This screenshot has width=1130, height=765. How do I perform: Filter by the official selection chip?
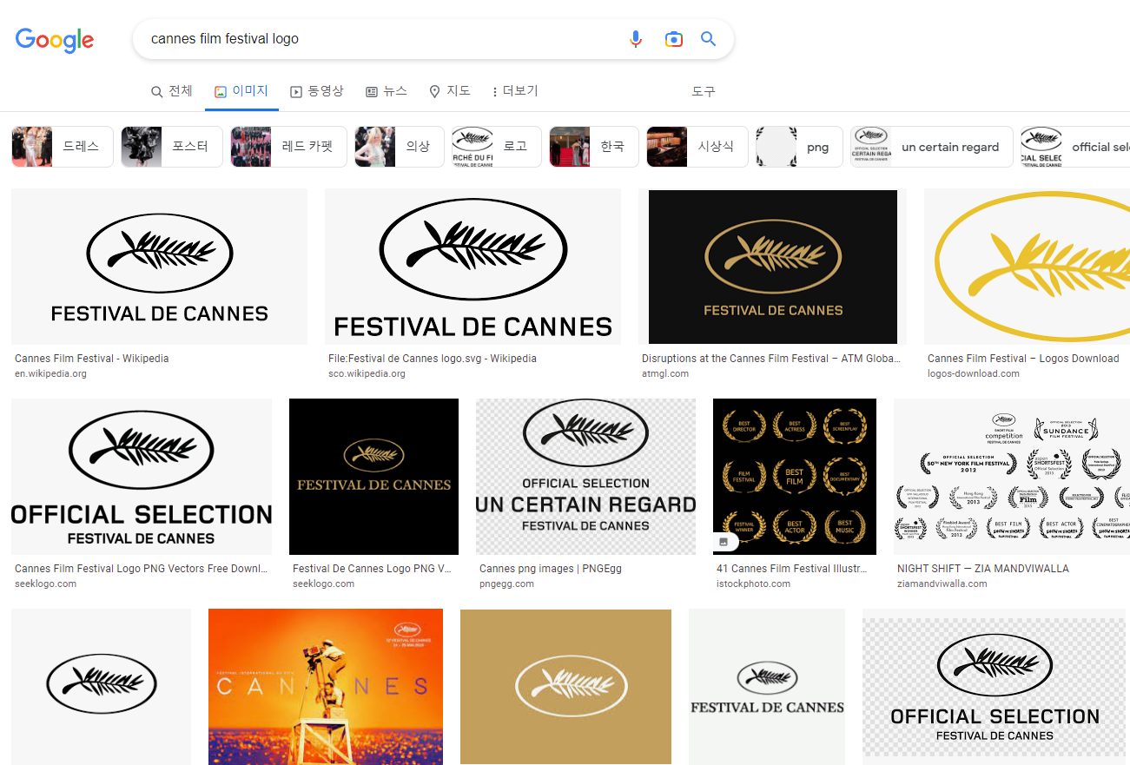tap(1075, 147)
